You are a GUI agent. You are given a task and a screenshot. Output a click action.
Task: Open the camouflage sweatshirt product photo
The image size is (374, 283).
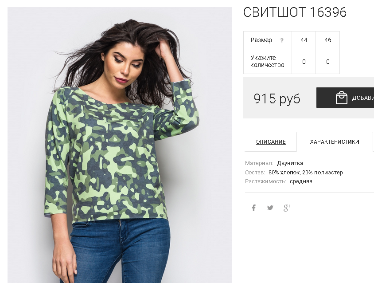point(120,145)
